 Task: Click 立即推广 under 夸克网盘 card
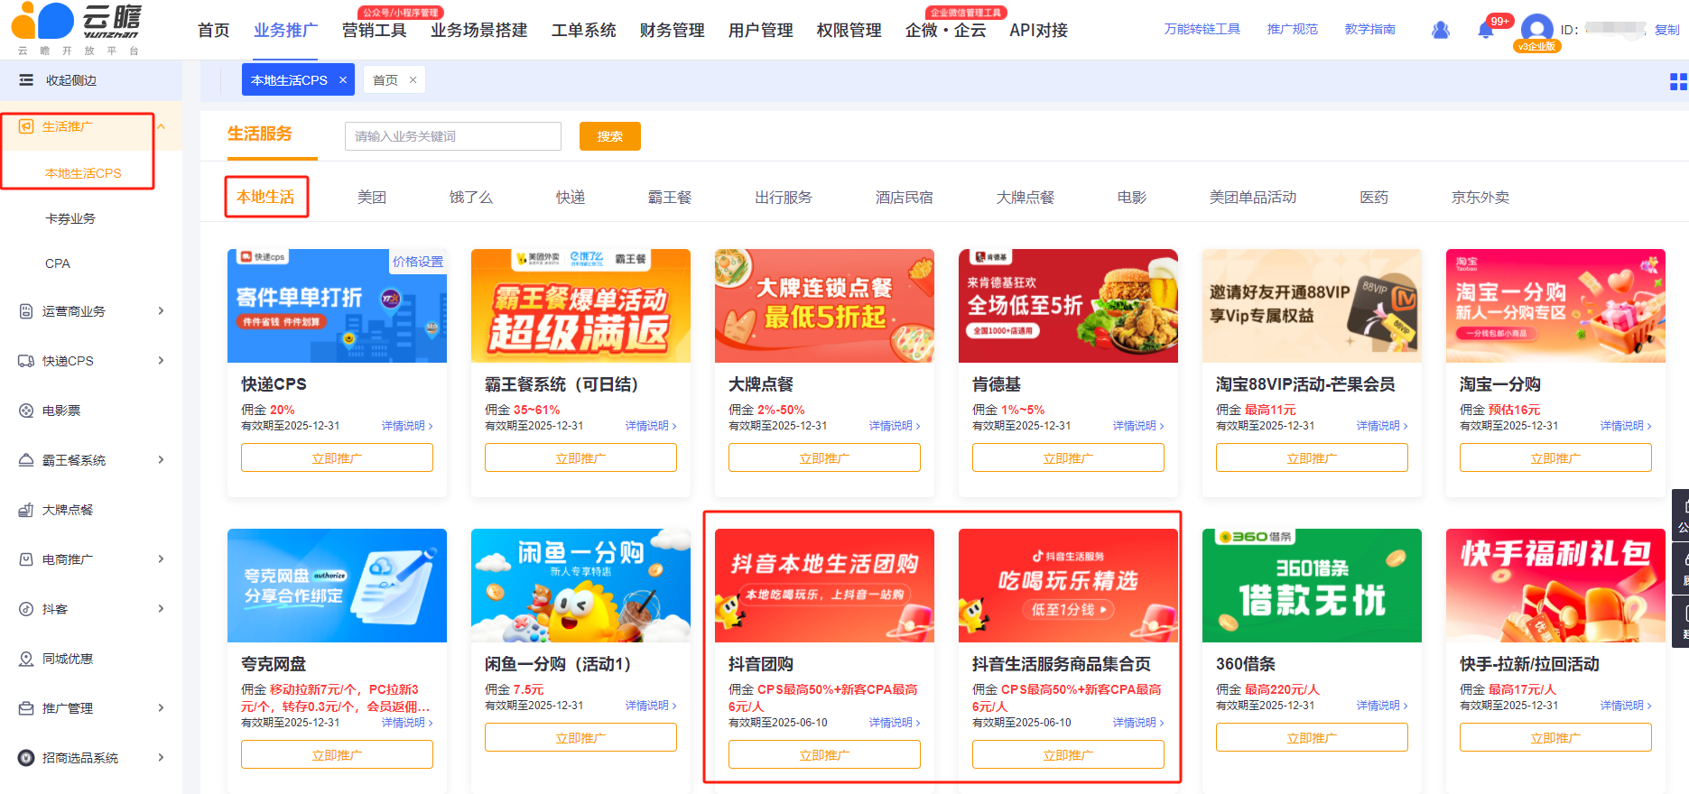[337, 755]
